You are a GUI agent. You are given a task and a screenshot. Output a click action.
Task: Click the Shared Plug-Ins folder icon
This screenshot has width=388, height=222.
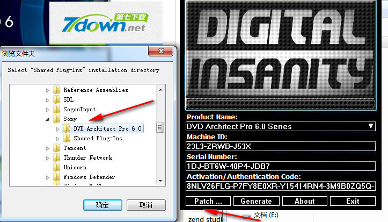(x=67, y=138)
